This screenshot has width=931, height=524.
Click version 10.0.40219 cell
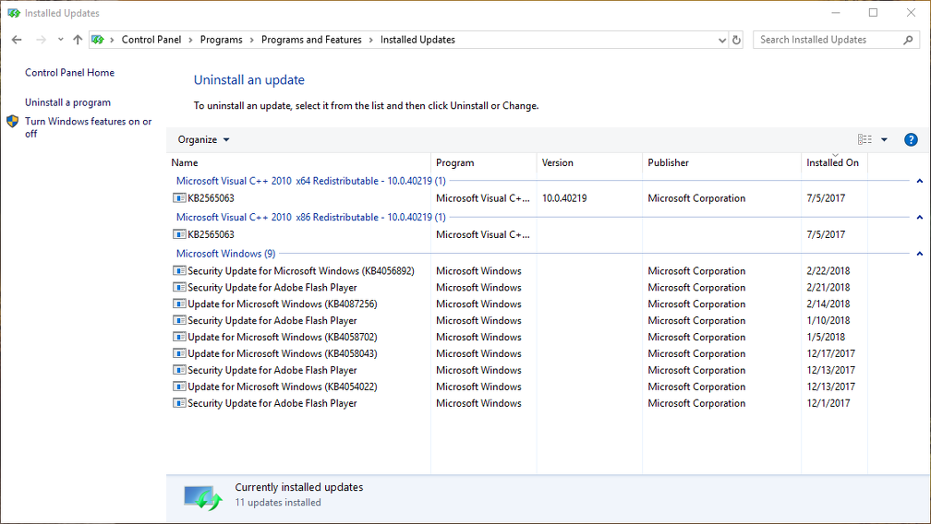(564, 198)
